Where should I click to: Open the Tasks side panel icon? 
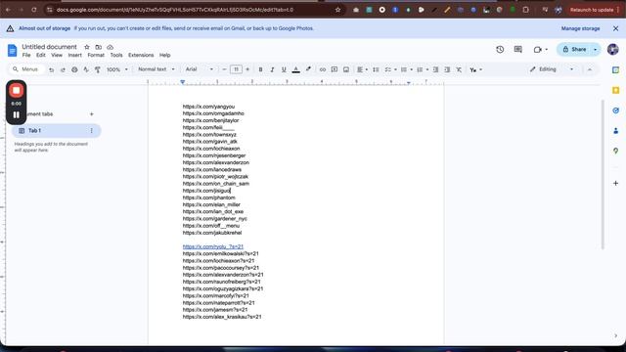615,110
